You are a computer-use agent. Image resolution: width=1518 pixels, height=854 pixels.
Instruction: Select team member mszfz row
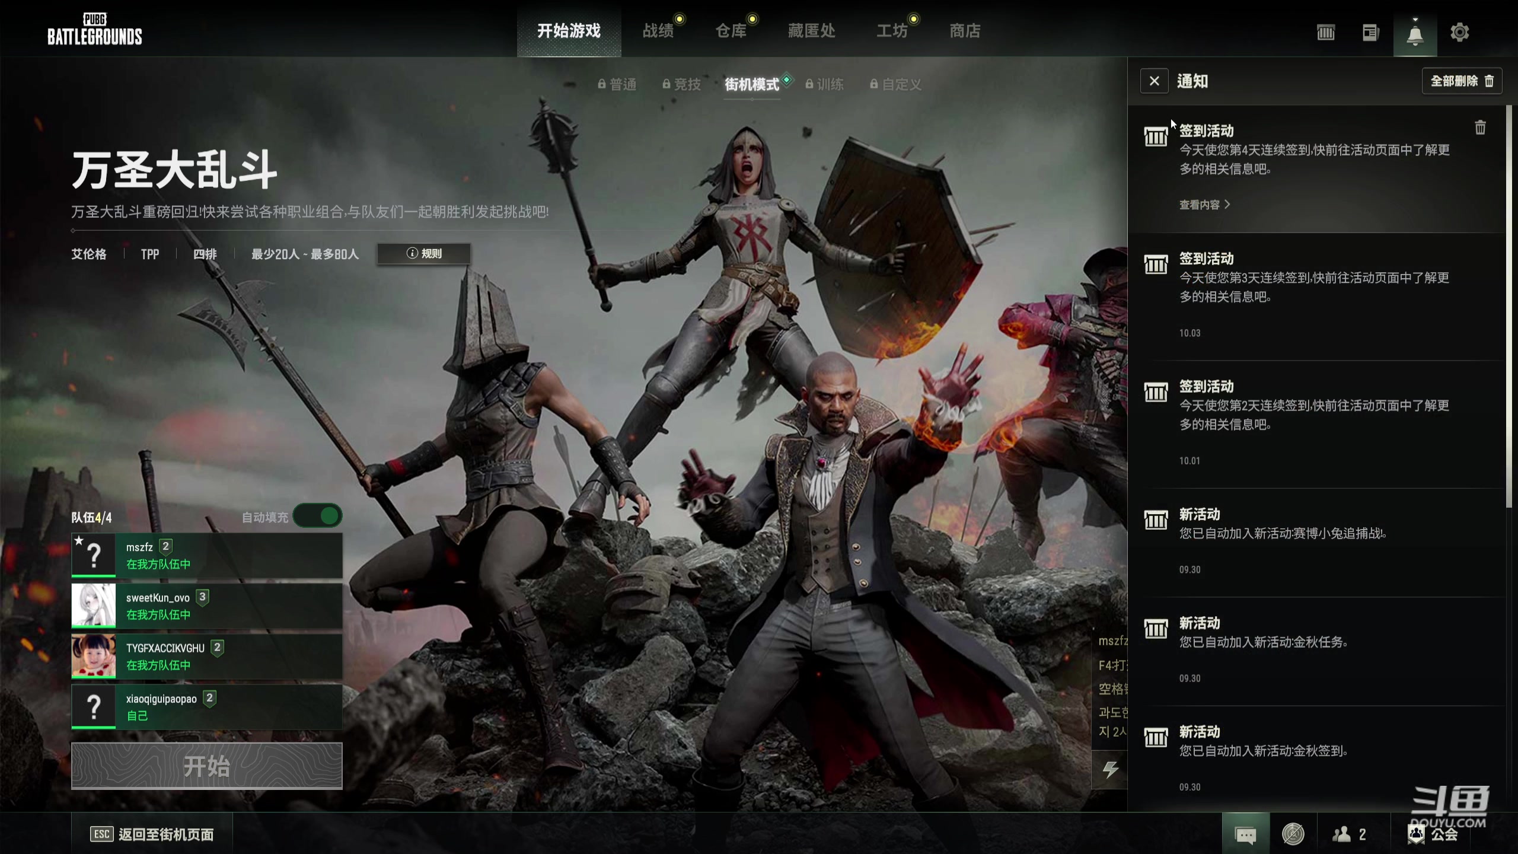pyautogui.click(x=207, y=555)
